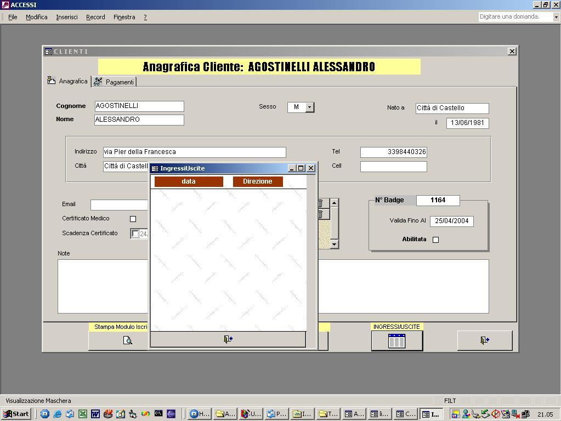Click the Start button in the taskbar
Viewport: 561px width, 421px height.
click(x=16, y=414)
